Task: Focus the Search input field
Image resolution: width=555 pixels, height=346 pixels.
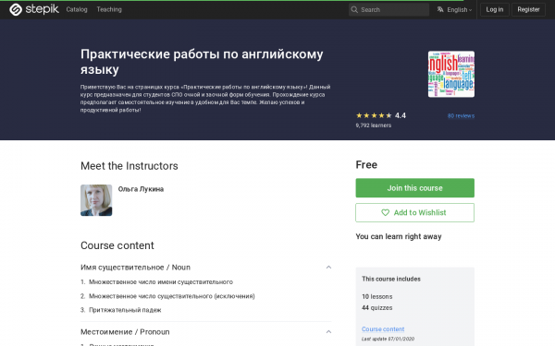Action: pos(389,9)
